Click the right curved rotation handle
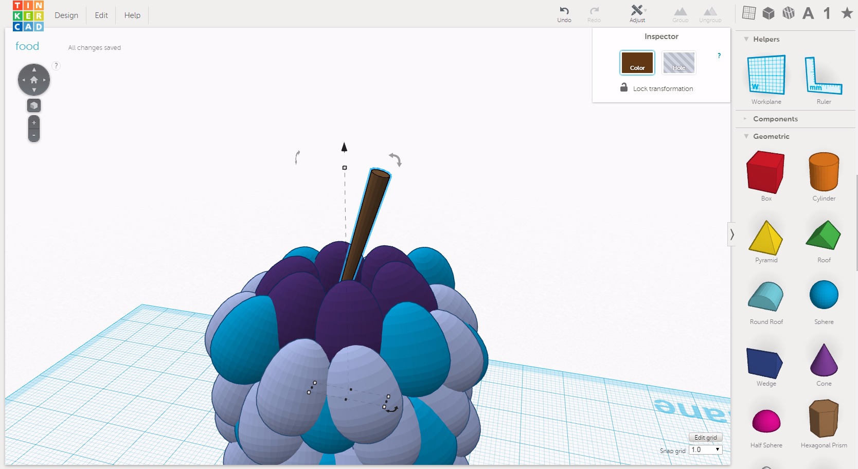 click(x=396, y=159)
